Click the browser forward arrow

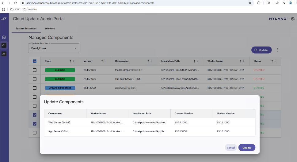tap(9, 3)
